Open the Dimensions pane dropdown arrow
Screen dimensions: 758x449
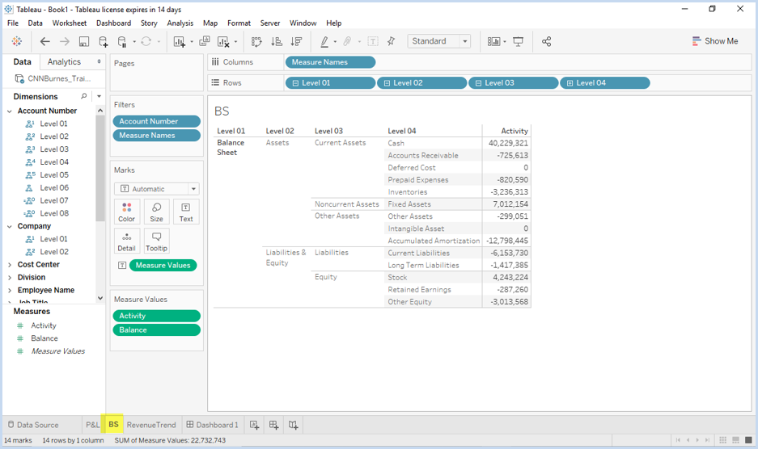[100, 96]
